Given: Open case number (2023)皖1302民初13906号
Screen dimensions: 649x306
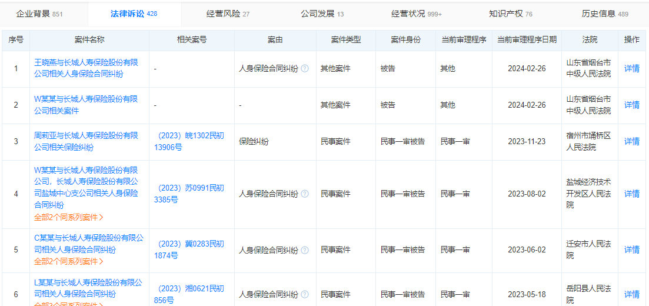Looking at the screenshot, I should click(189, 141).
